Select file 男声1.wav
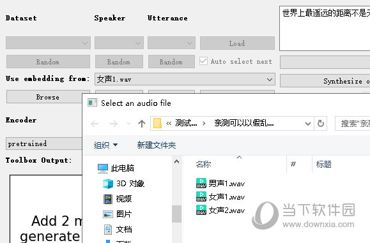370x243 pixels. [x=220, y=183]
